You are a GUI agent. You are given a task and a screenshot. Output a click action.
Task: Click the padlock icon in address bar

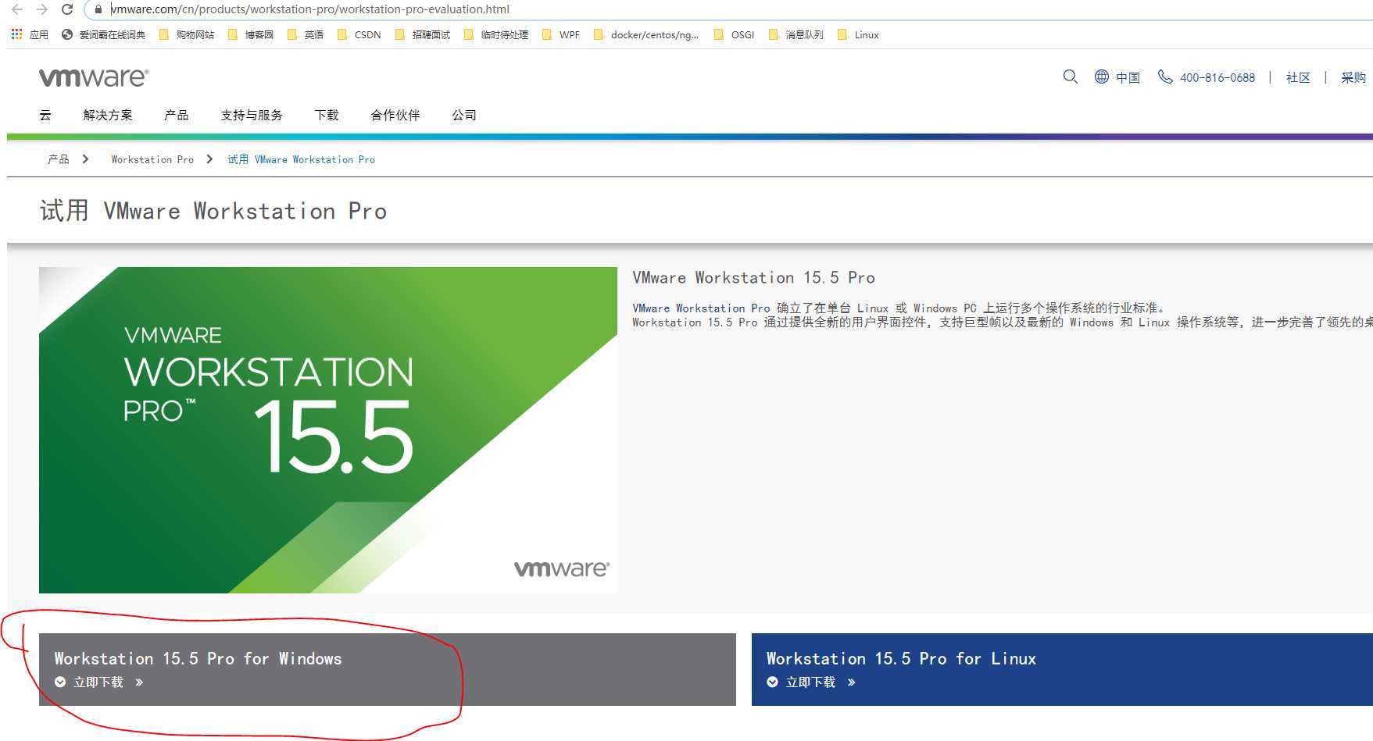[98, 9]
